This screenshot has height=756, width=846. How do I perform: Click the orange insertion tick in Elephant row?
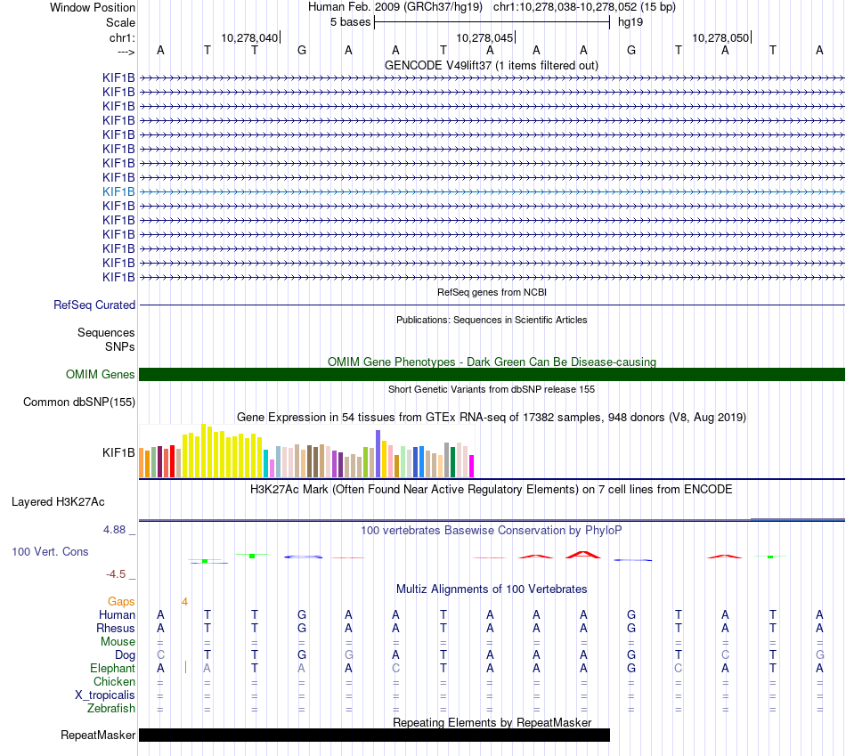pos(185,668)
